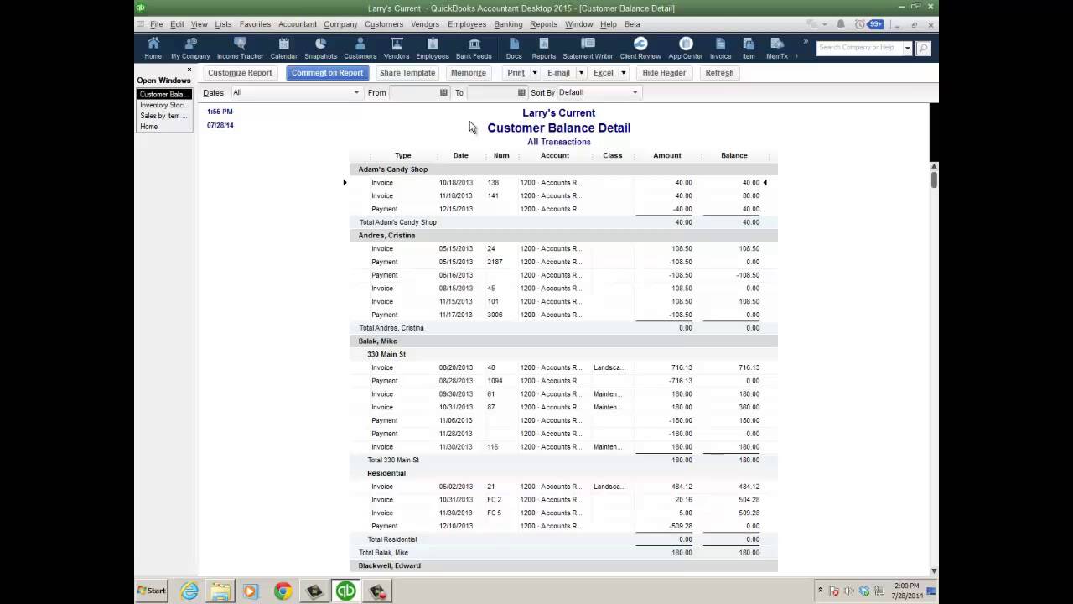Launch Internet Explorer from taskbar
Viewport: 1073px width, 604px height.
(x=189, y=591)
